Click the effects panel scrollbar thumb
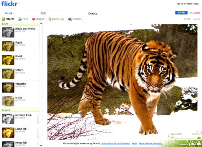 [41, 44]
